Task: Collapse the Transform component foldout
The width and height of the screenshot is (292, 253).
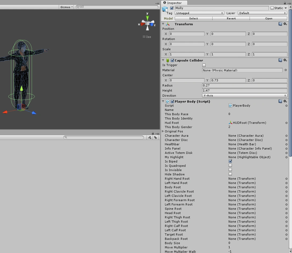Action: pos(163,24)
